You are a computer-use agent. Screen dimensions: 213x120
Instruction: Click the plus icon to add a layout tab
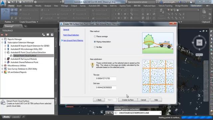[x=23, y=117]
